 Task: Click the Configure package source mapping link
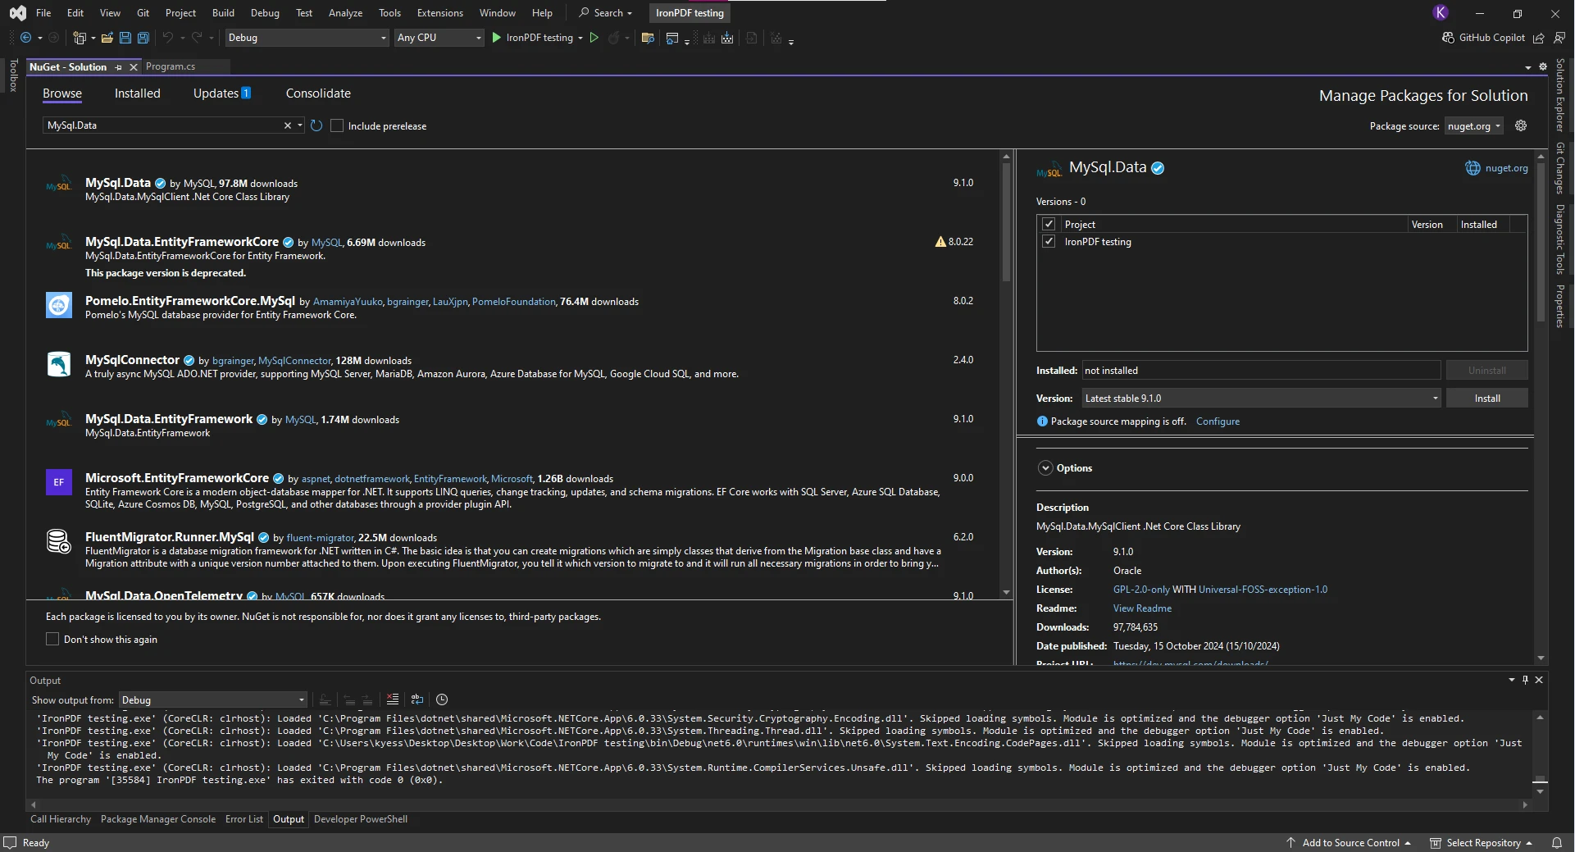[x=1218, y=421]
